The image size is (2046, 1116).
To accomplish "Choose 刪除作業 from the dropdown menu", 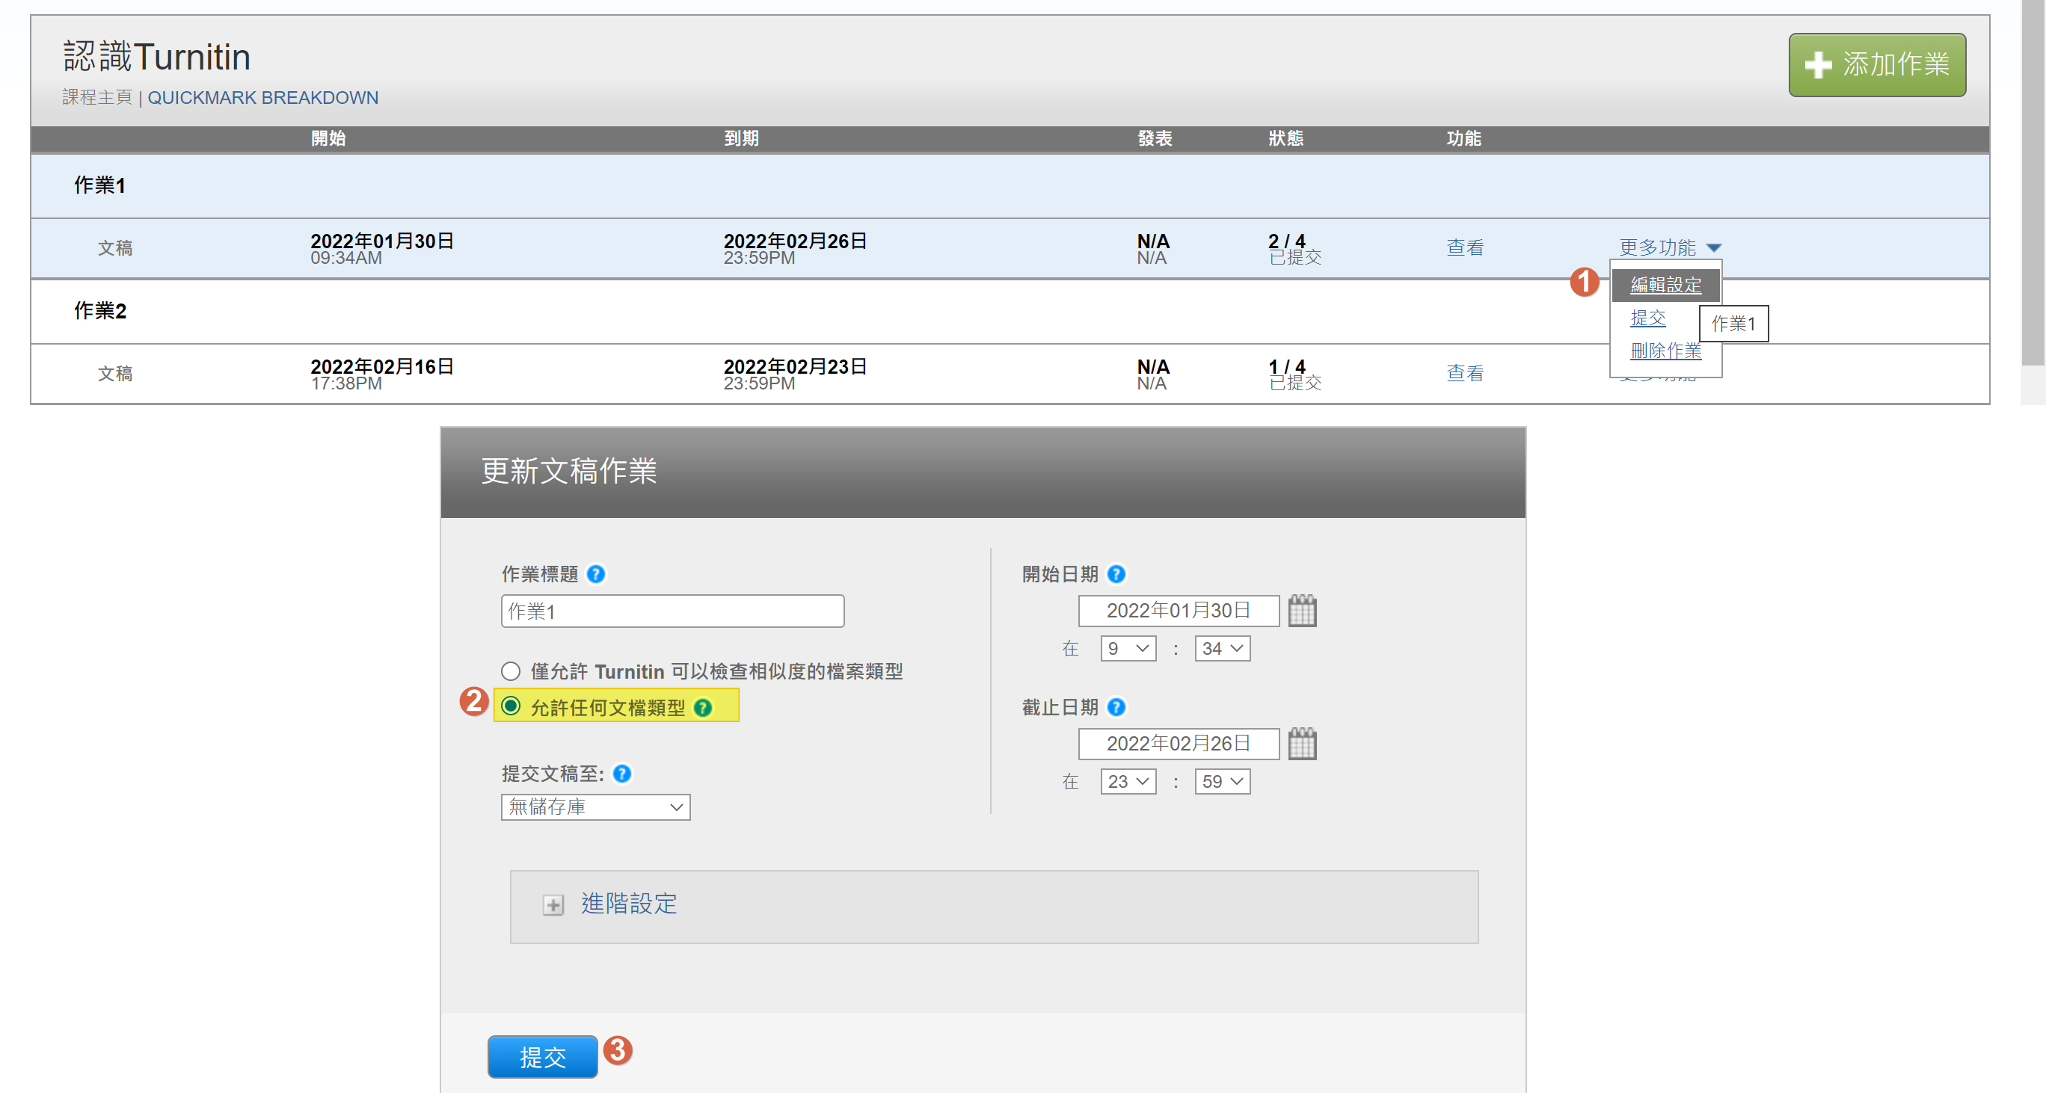I will [1665, 351].
